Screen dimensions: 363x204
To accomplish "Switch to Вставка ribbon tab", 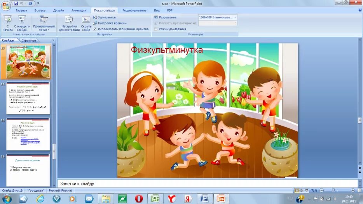I will [x=40, y=10].
